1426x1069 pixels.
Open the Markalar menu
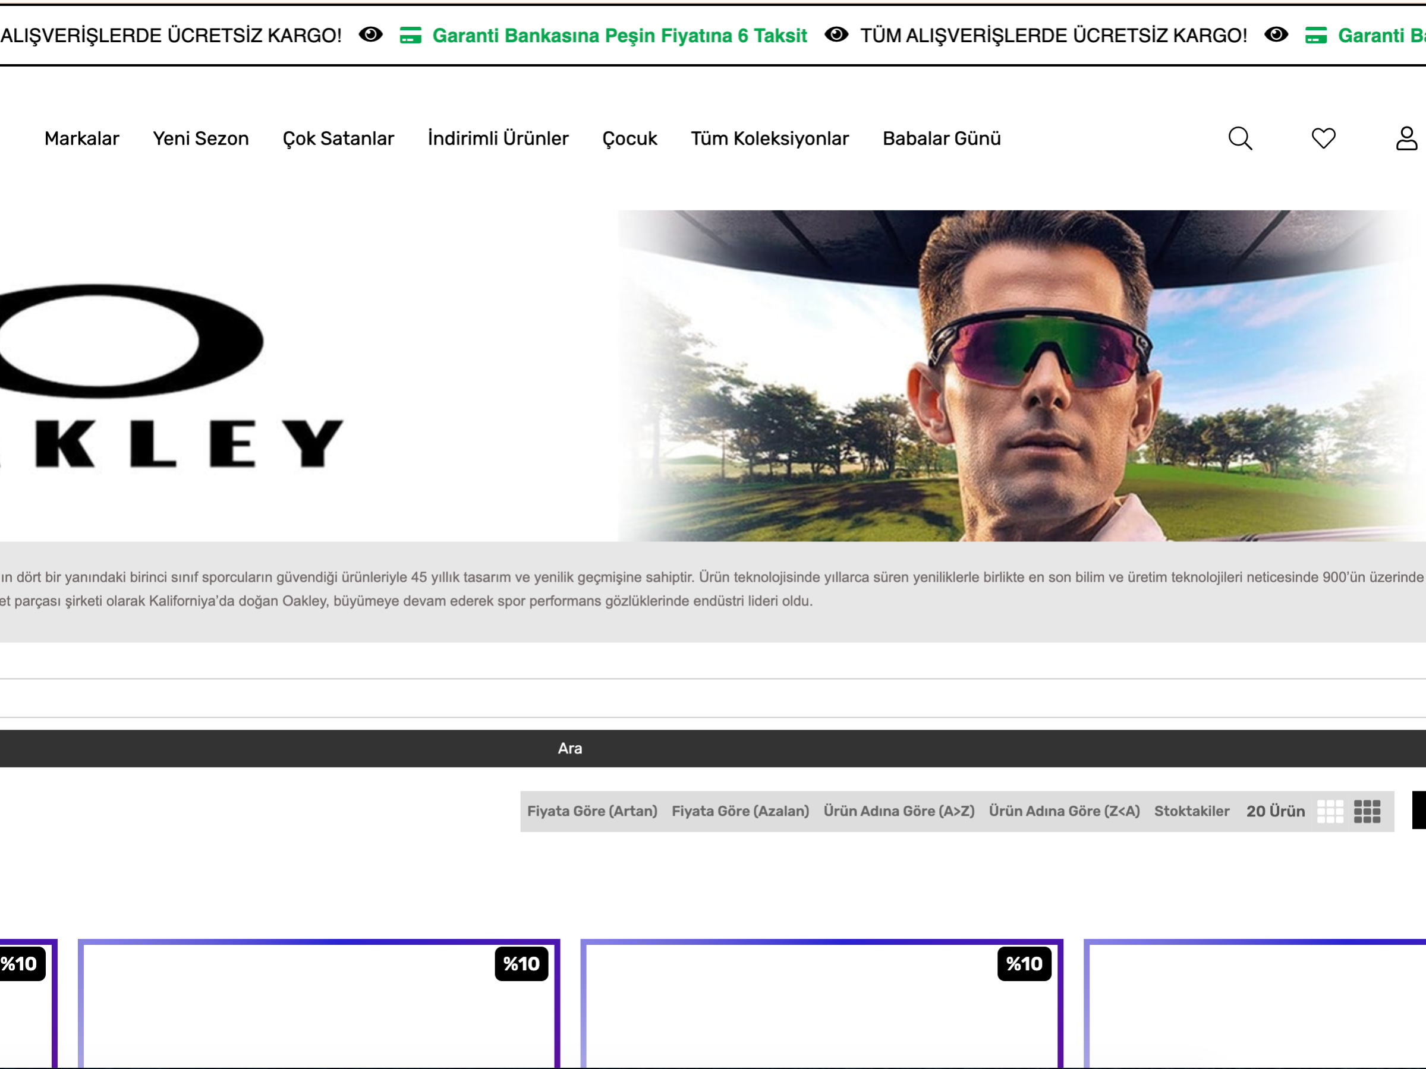[82, 138]
